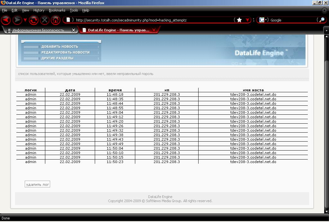Click ДОБАВИТЬ НОВОСТЬ link
The height and width of the screenshot is (222, 329).
[60, 47]
